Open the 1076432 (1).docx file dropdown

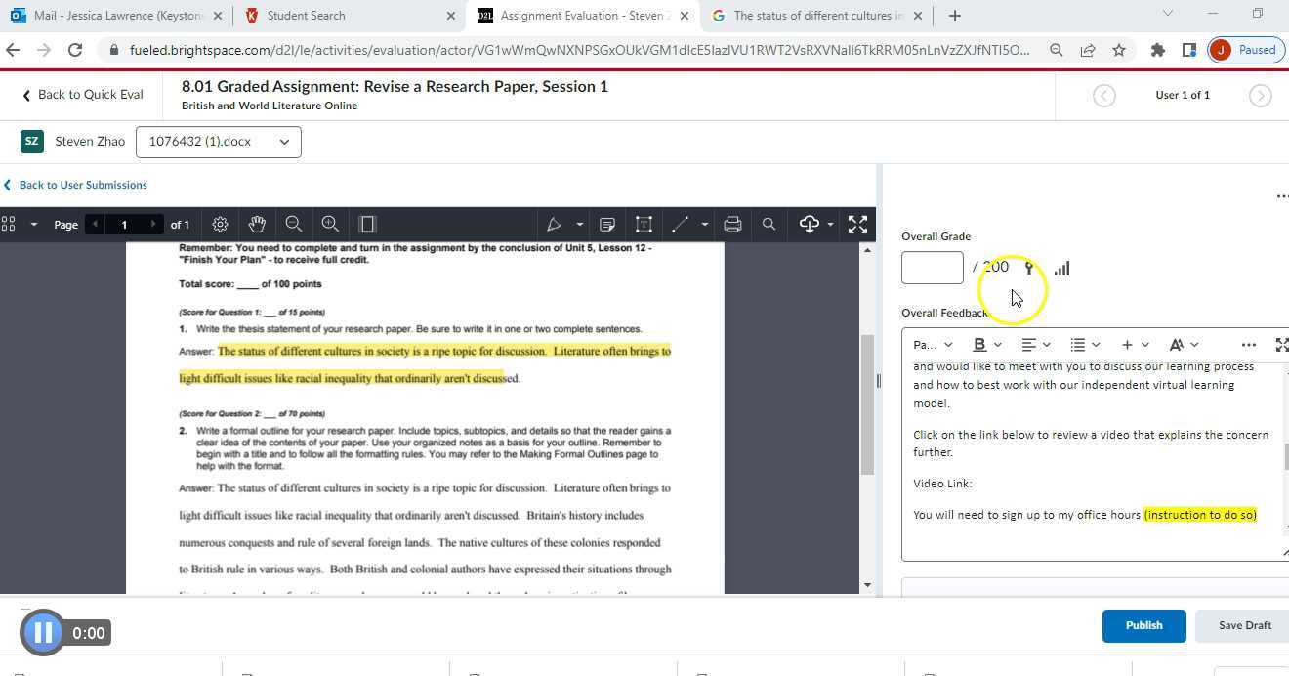coord(219,142)
